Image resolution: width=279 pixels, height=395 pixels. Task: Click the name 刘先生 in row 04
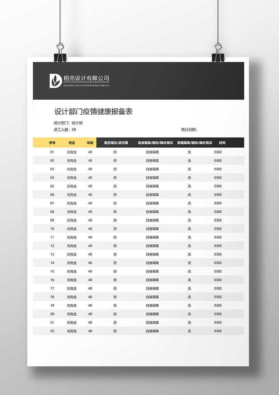[72, 178]
